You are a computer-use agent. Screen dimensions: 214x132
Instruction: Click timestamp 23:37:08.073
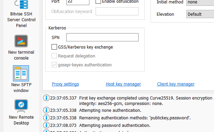click(63, 126)
